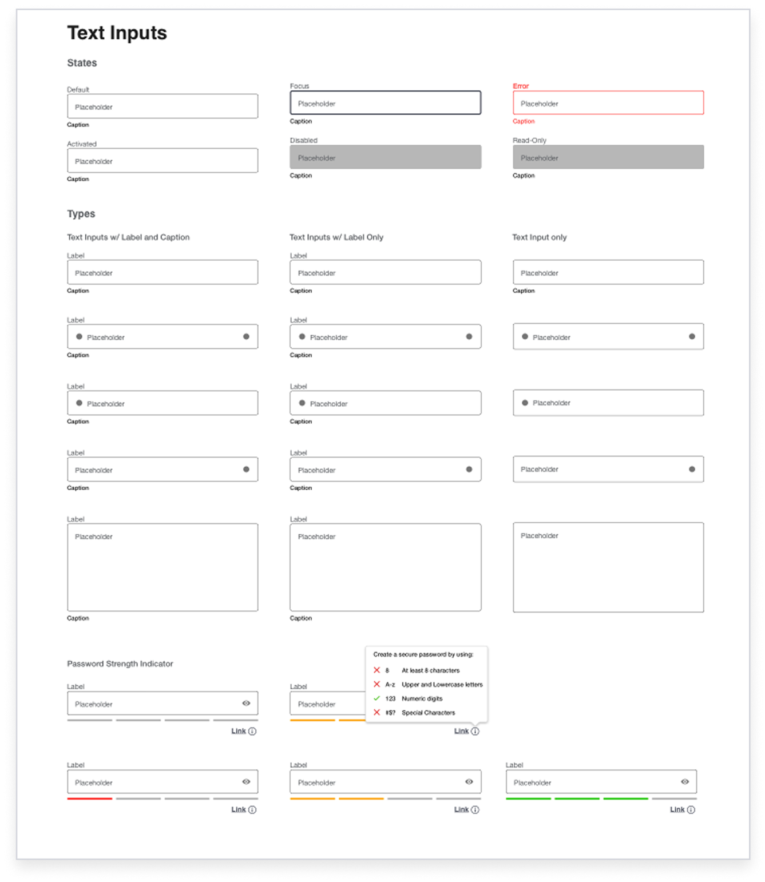Click the green checkmark next to Numeric digits
Image resolution: width=765 pixels, height=882 pixels.
[376, 698]
